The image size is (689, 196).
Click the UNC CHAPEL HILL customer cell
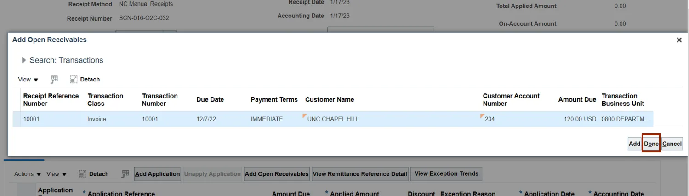click(x=333, y=119)
